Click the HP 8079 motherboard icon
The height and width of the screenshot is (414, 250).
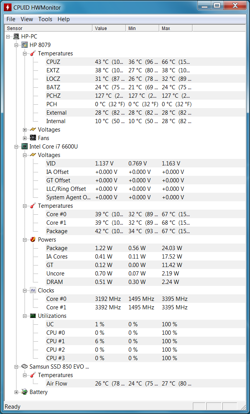click(x=25, y=45)
